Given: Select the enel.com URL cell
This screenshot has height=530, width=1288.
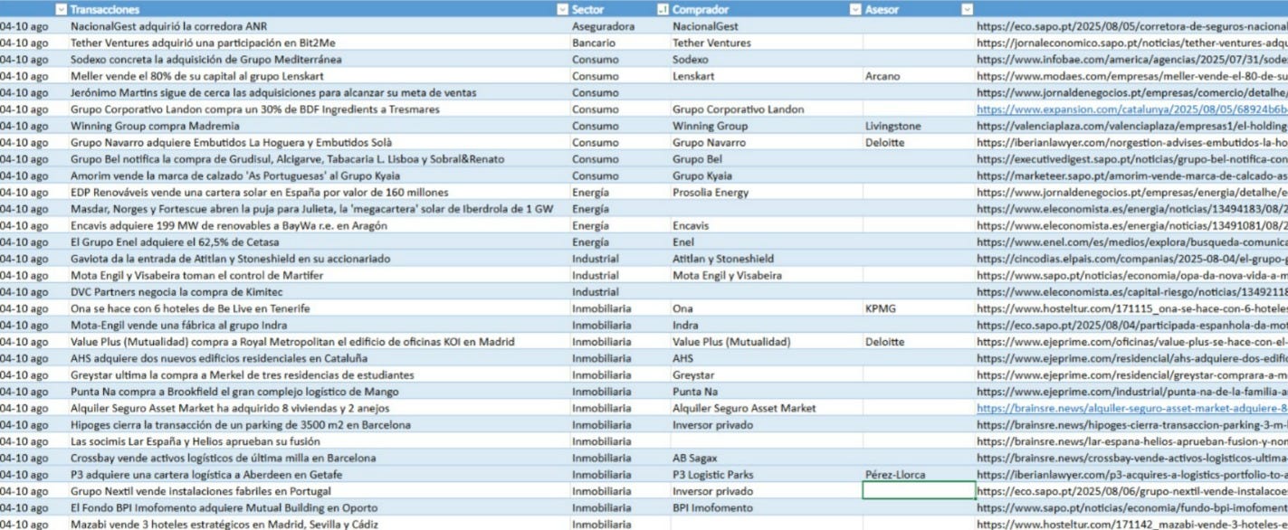Looking at the screenshot, I should pyautogui.click(x=1132, y=241).
